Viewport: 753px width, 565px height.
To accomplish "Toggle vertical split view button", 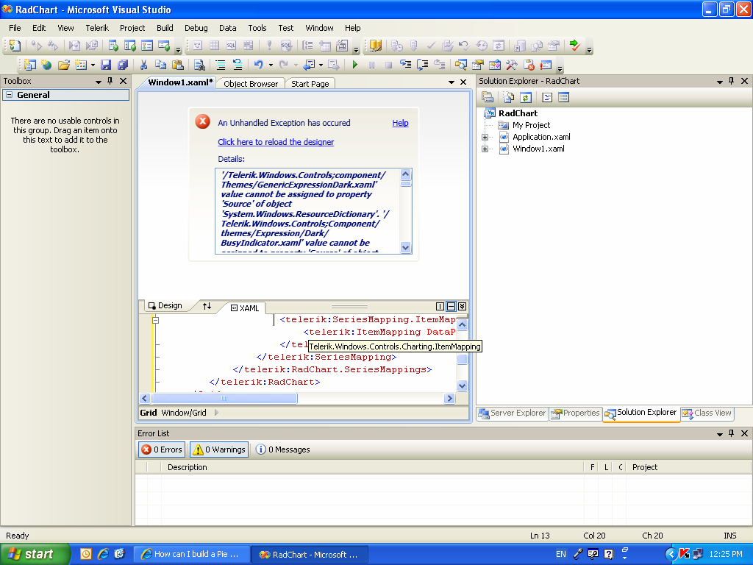I will (440, 307).
